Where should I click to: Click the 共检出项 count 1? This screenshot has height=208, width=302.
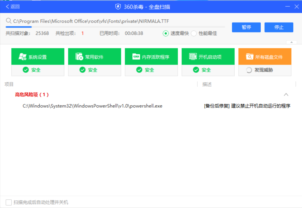(83, 33)
